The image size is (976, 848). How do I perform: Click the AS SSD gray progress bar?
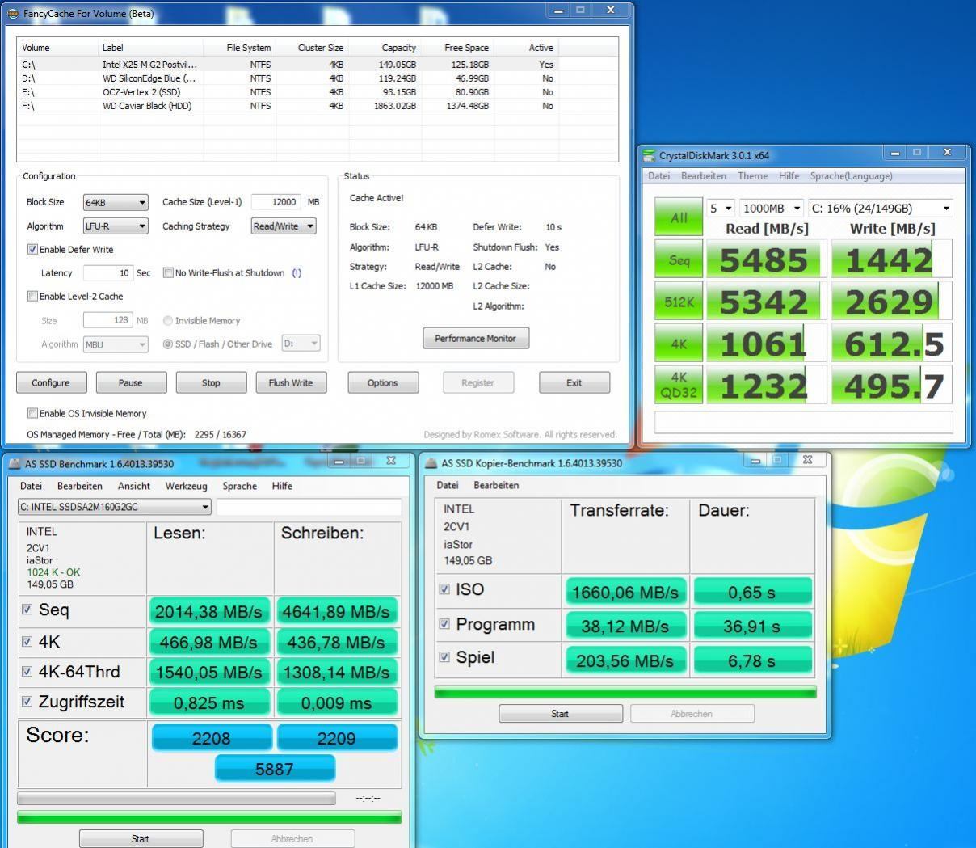176,798
